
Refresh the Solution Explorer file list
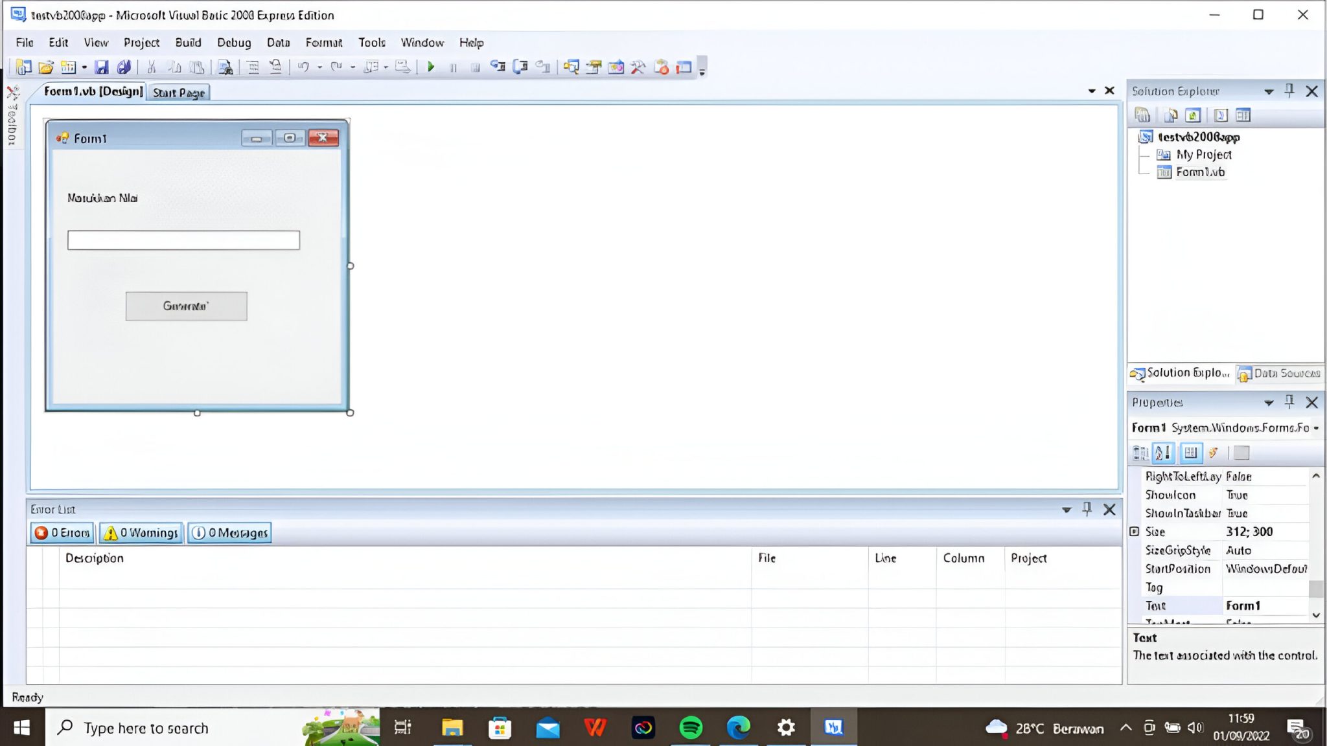click(1193, 115)
